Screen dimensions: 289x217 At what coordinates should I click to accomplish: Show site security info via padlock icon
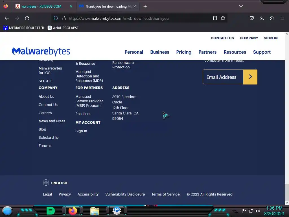tap(64, 18)
